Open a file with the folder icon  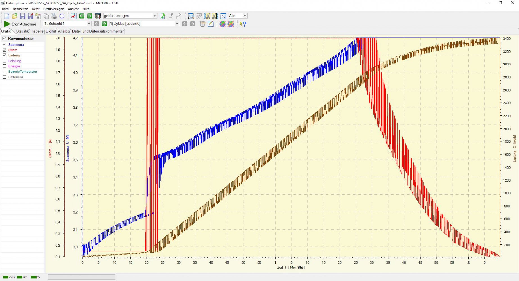pyautogui.click(x=15, y=16)
